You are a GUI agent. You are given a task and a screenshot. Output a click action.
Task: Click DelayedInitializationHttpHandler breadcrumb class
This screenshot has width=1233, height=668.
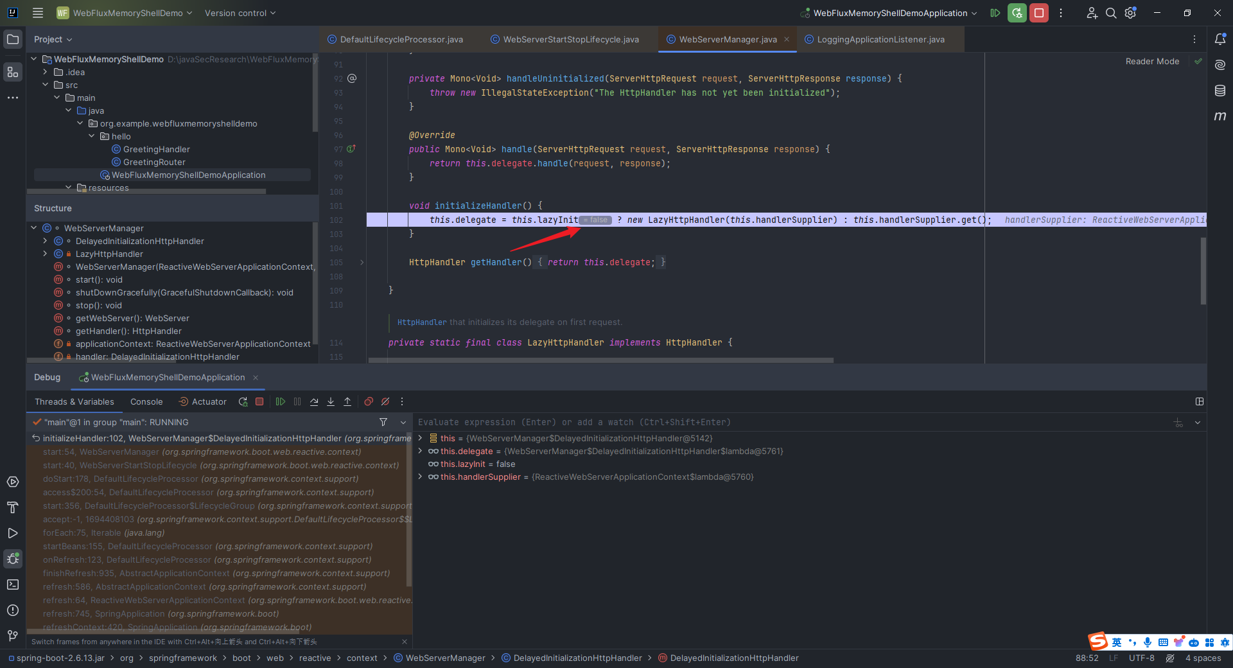tap(572, 658)
